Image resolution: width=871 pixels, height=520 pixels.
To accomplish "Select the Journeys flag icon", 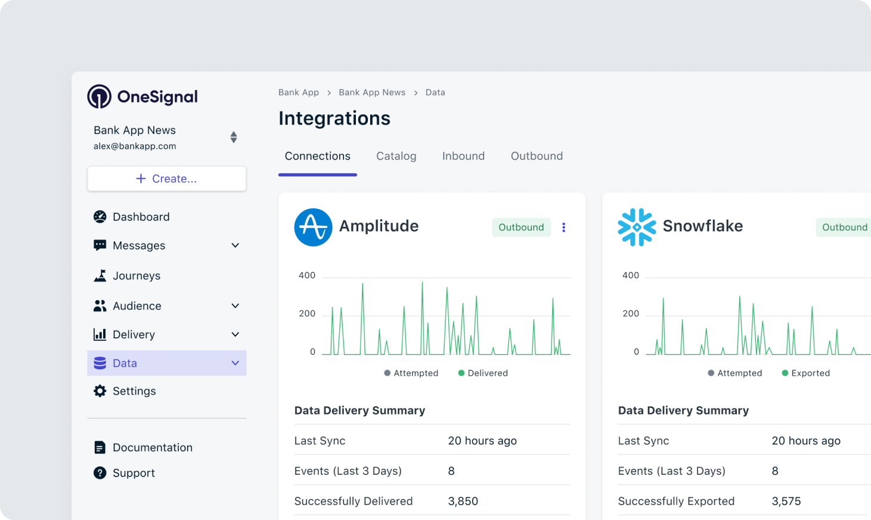I will [100, 276].
